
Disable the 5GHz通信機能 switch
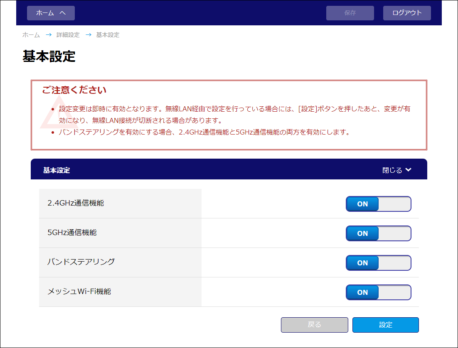(378, 233)
